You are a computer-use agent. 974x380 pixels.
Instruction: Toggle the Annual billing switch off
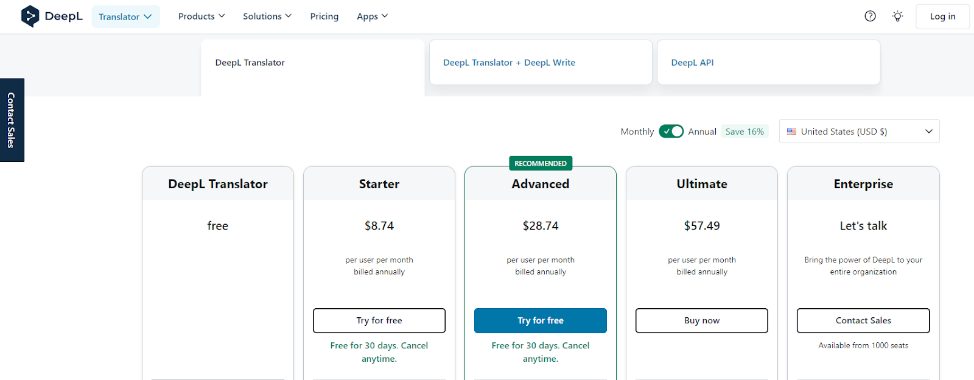point(671,131)
